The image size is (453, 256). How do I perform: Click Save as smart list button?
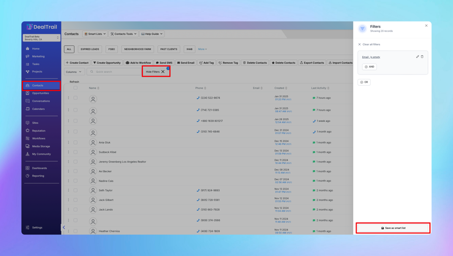coord(393,228)
